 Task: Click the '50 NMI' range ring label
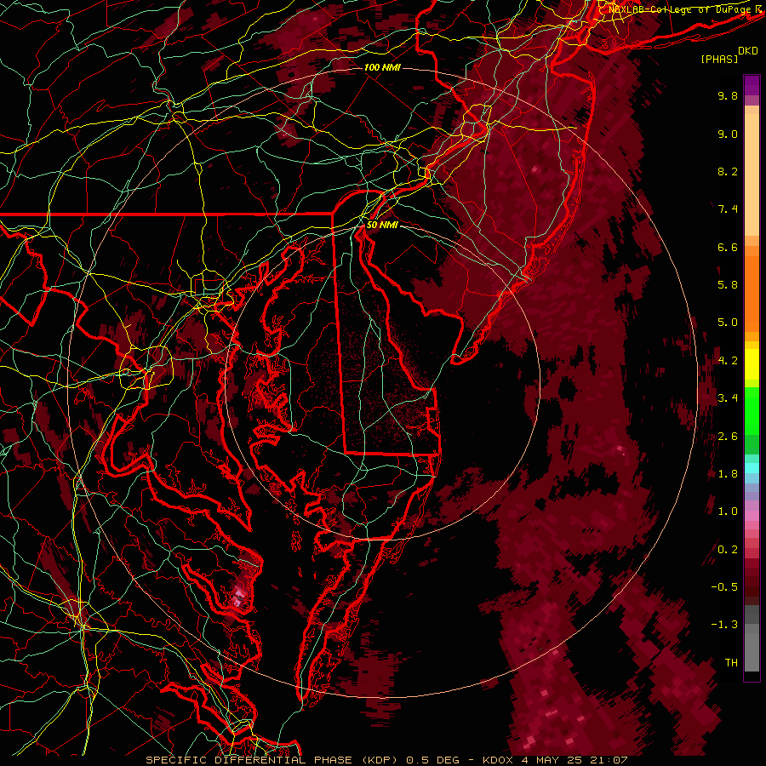point(382,226)
